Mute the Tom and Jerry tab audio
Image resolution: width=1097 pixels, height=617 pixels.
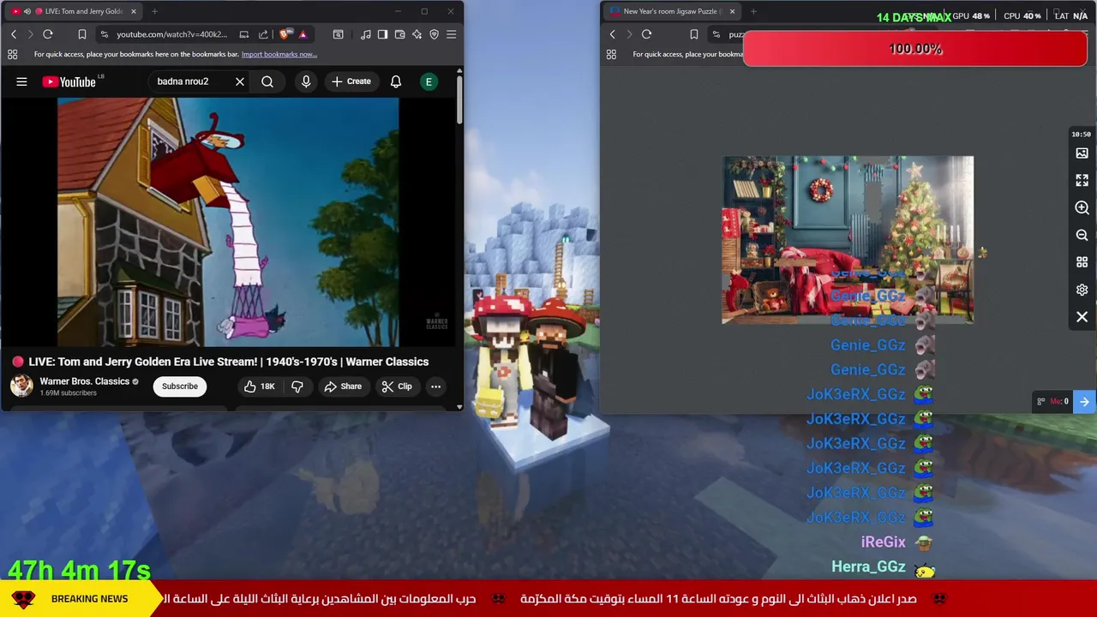[27, 11]
